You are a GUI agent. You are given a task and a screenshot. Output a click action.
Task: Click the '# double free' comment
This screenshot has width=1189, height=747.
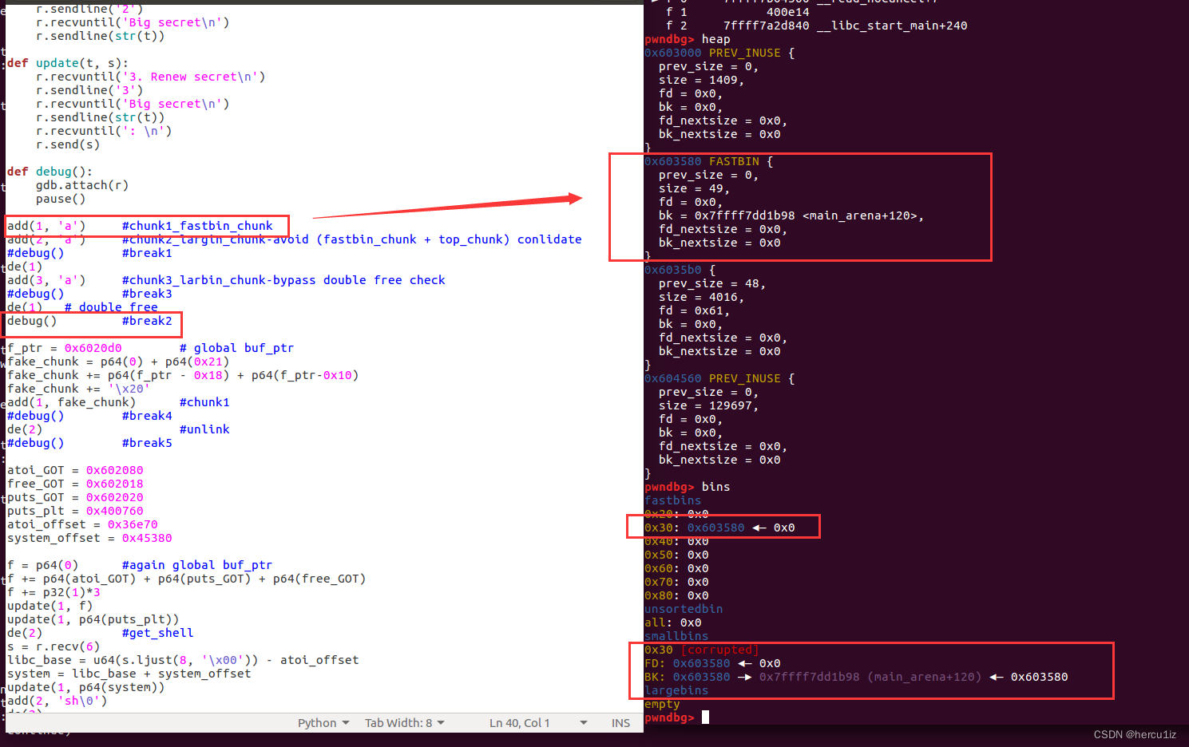(x=111, y=307)
